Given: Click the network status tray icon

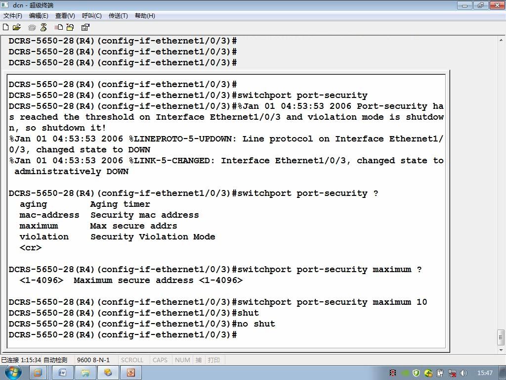Looking at the screenshot, I should (x=452, y=373).
